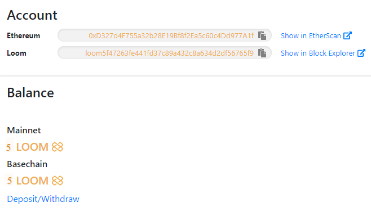This screenshot has height=216, width=371.
Task: Copy the Loom address with clipboard icon
Action: [x=262, y=53]
